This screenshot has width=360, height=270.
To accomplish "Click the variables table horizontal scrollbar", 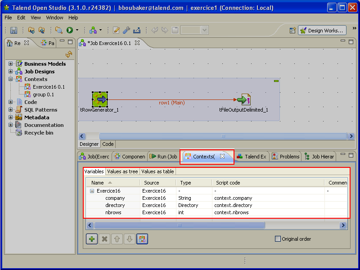I will tap(180, 225).
